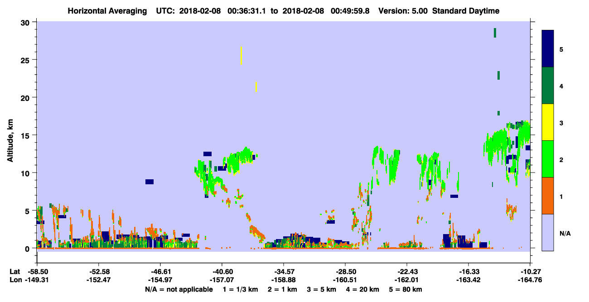The image size is (589, 302).
Task: Click longitude value -162.01
Action: (407, 279)
